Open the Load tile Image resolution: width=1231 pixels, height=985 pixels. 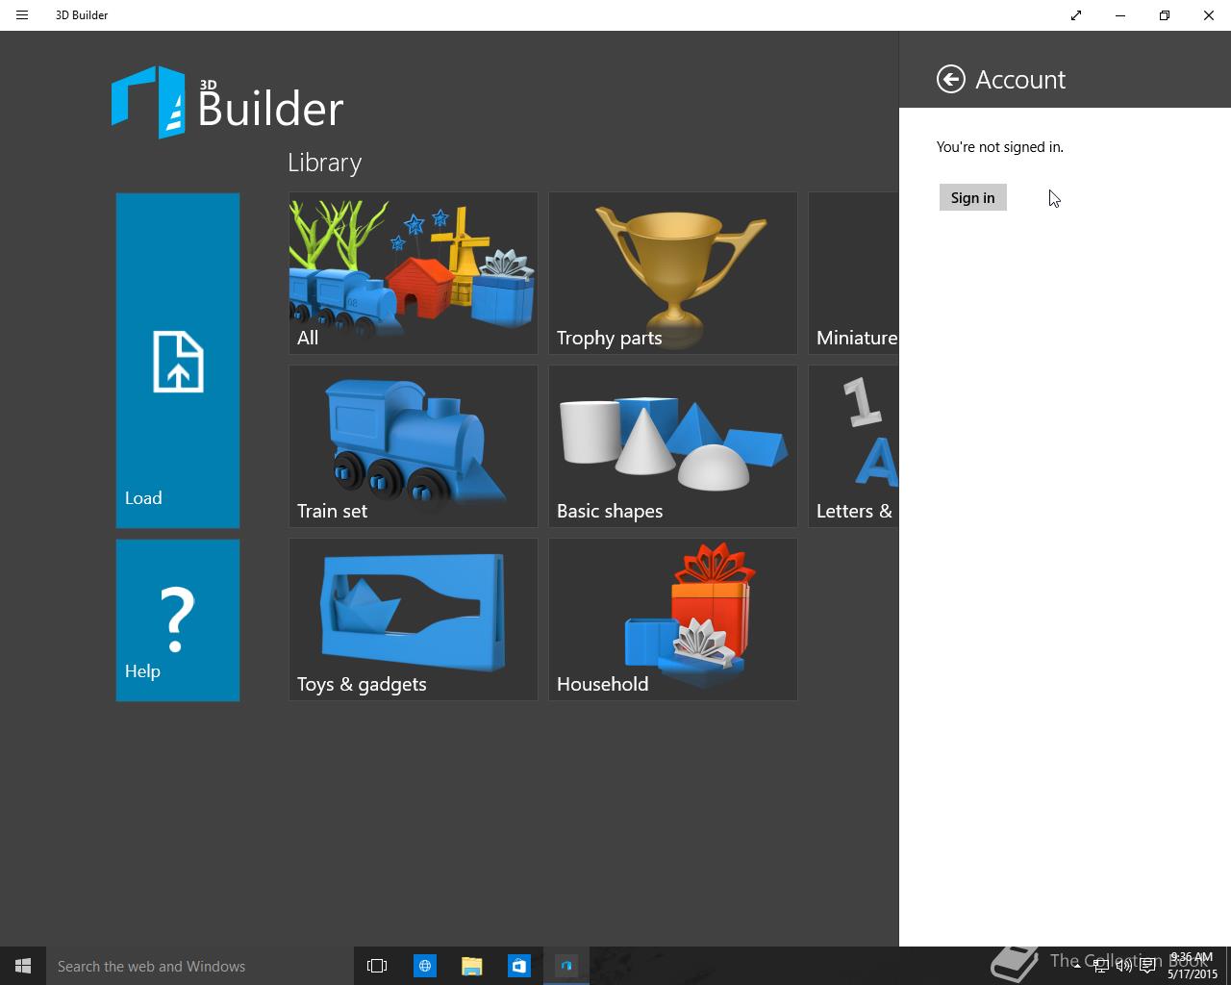[x=178, y=360]
